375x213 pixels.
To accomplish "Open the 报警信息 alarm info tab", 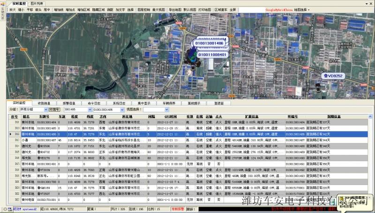I will 69,103.
